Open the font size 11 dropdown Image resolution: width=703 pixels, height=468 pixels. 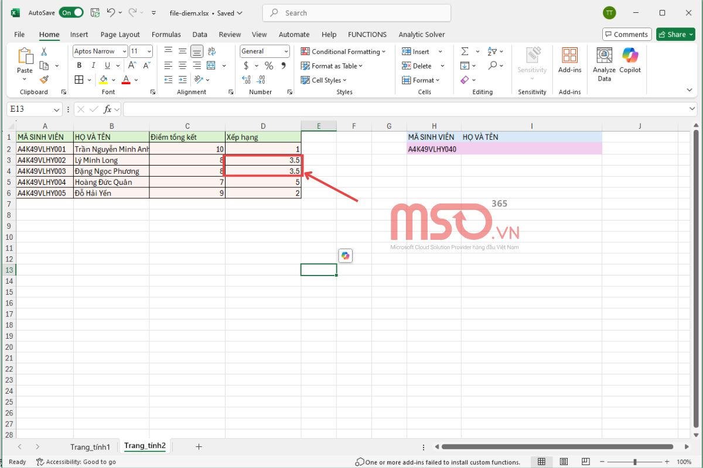149,51
